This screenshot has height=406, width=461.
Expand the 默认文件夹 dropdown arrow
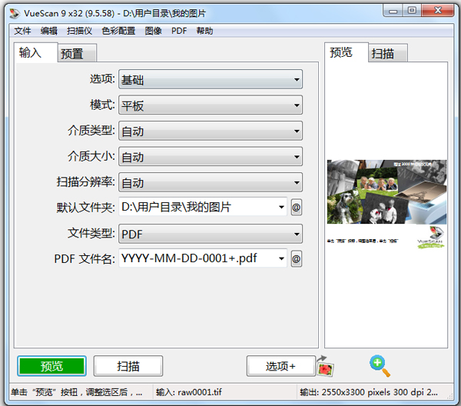[x=281, y=207]
